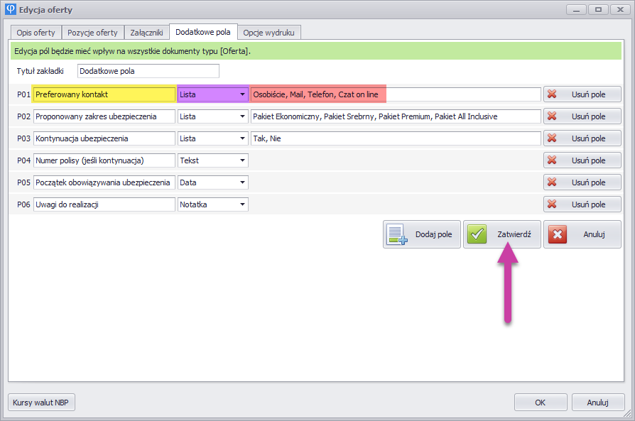Screen dimensions: 635x421
Task: Open the P01 field type dropdown
Action: [242, 94]
